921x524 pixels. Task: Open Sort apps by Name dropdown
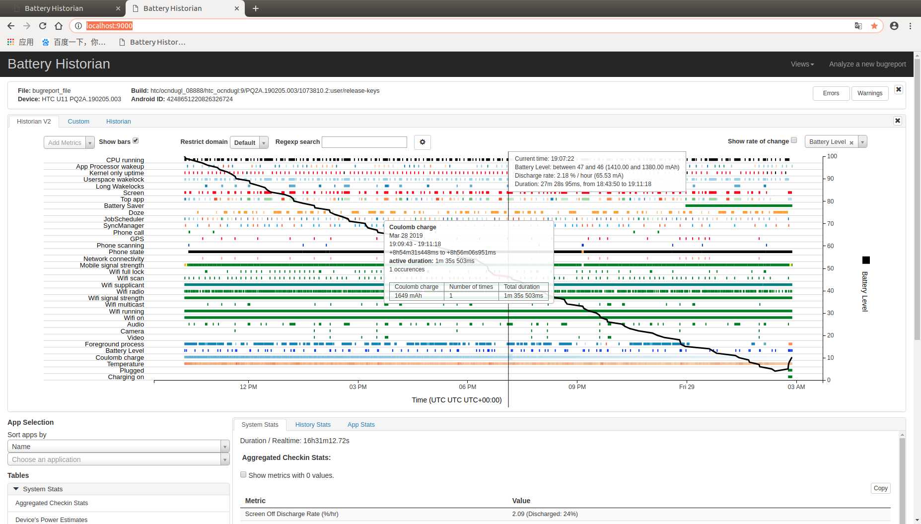coord(119,447)
